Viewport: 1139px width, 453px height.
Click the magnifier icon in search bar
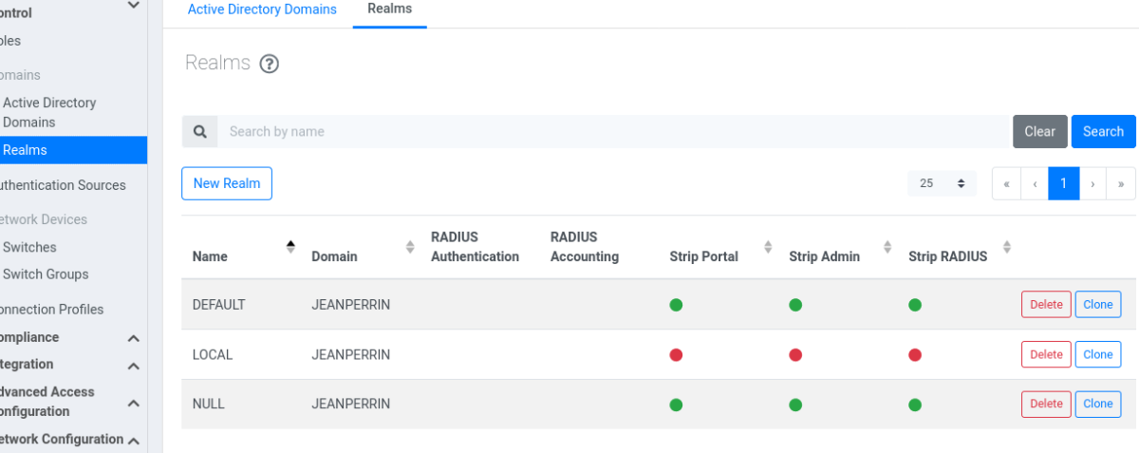click(200, 132)
